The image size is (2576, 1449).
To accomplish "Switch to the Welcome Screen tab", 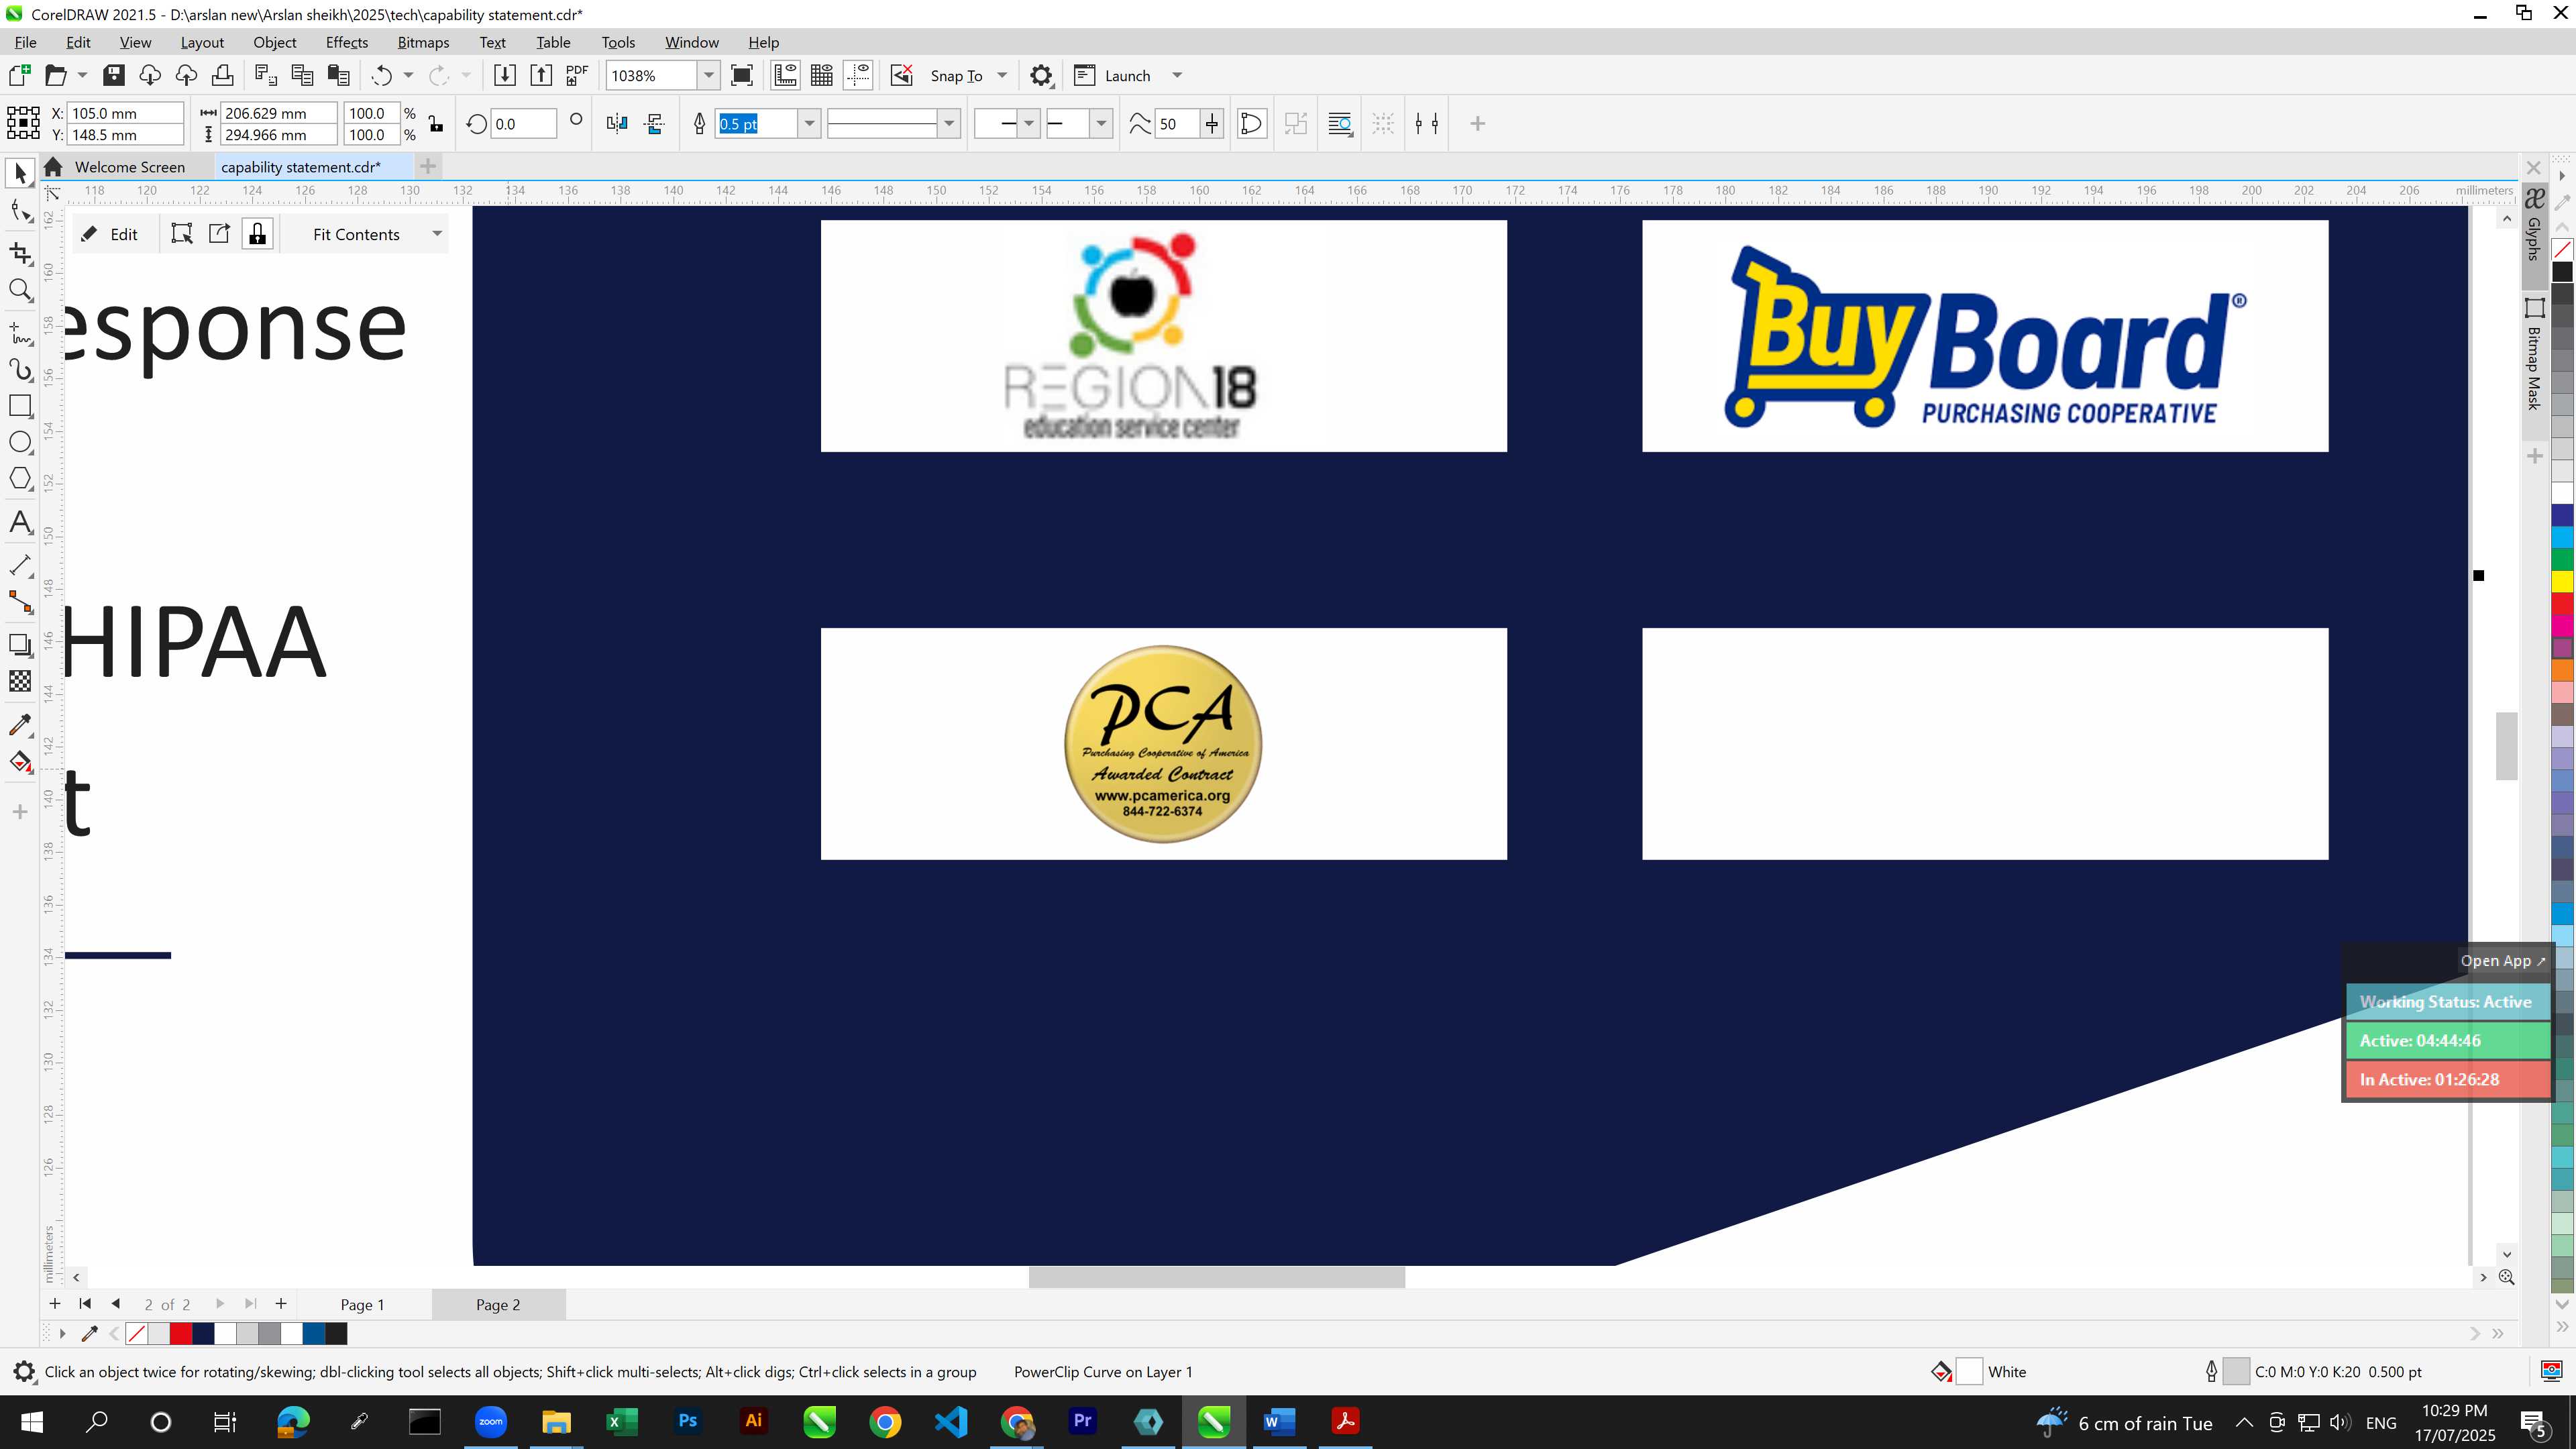I will [x=129, y=167].
